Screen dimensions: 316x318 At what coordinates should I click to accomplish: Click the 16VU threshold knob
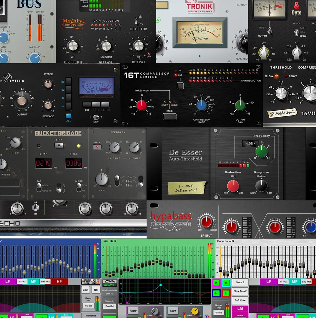point(281,93)
